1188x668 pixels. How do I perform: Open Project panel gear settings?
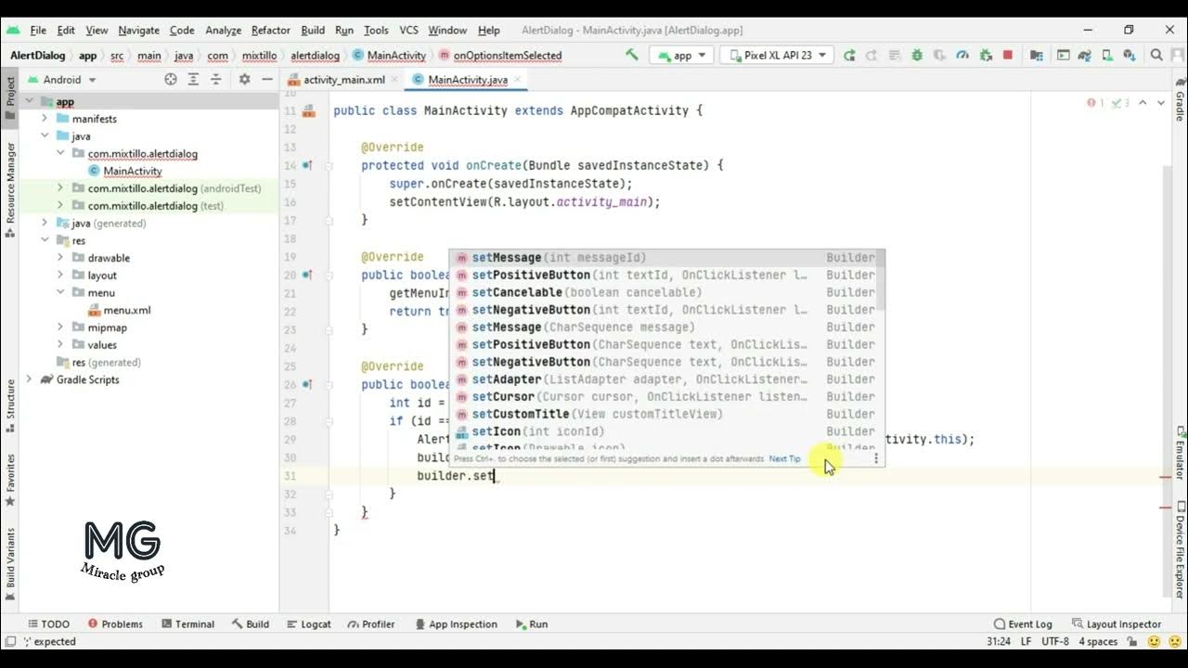(244, 80)
